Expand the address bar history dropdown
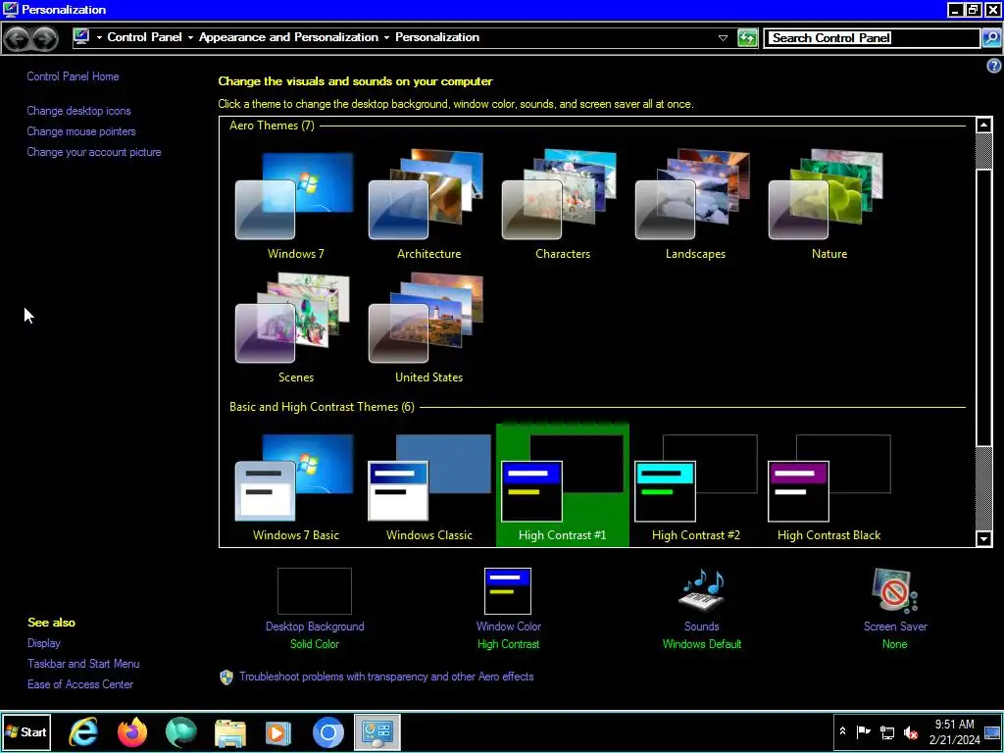Screen dimensions: 1004x753 723,38
